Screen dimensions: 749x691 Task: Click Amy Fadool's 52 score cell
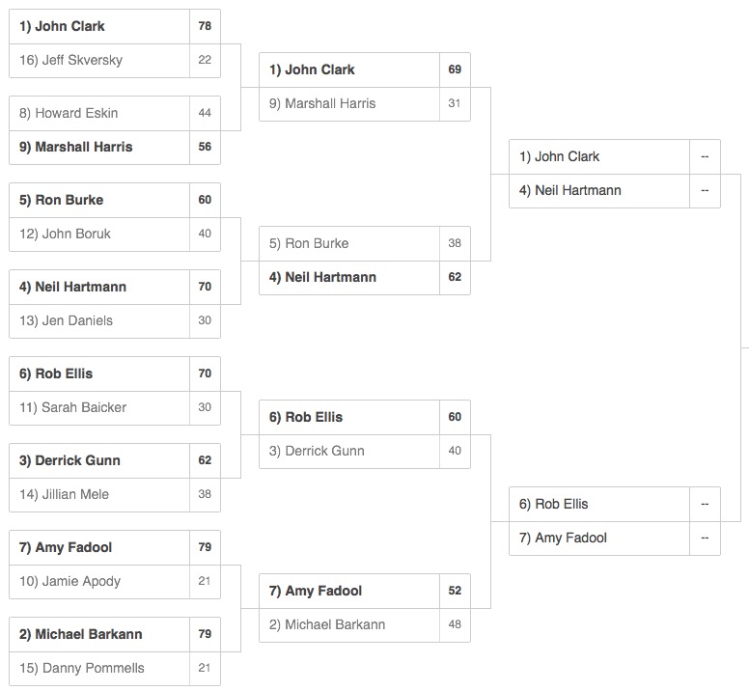[x=455, y=592]
